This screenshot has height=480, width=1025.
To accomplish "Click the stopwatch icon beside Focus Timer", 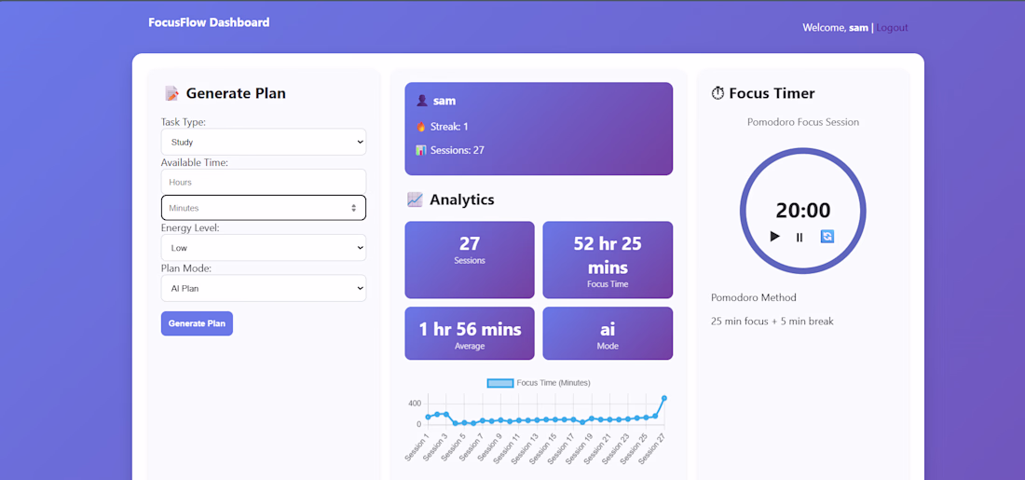I will tap(717, 93).
